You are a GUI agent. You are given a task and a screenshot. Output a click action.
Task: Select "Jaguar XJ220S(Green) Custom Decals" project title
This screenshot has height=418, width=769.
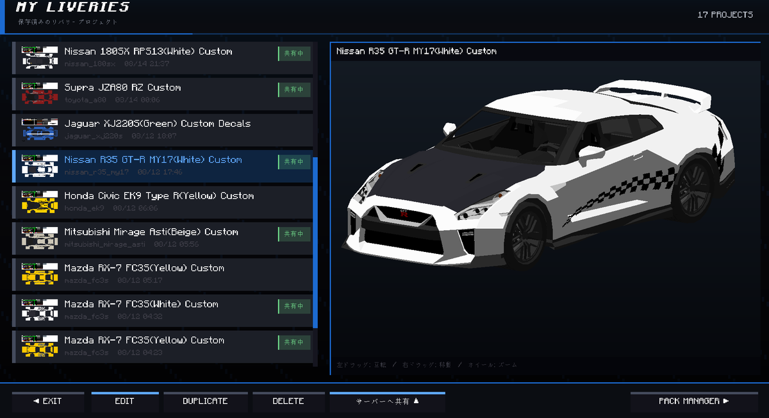157,123
